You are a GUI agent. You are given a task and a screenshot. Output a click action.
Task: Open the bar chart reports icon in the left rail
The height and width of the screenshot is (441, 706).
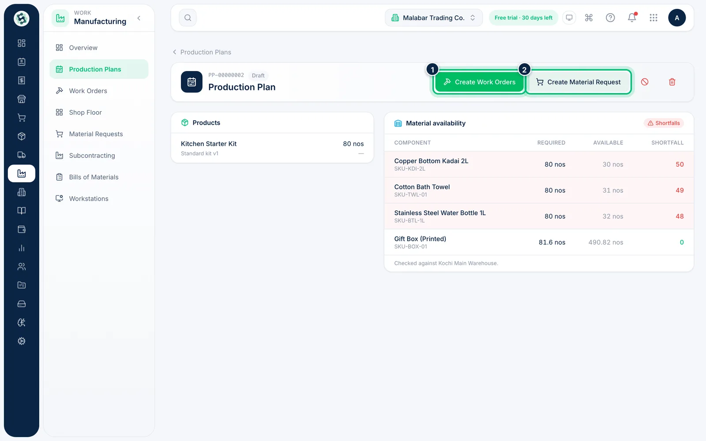point(21,248)
